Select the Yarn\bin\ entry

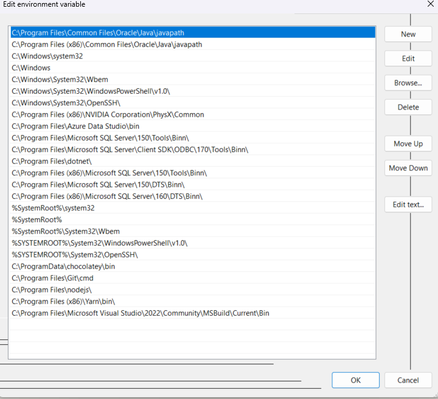point(193,302)
